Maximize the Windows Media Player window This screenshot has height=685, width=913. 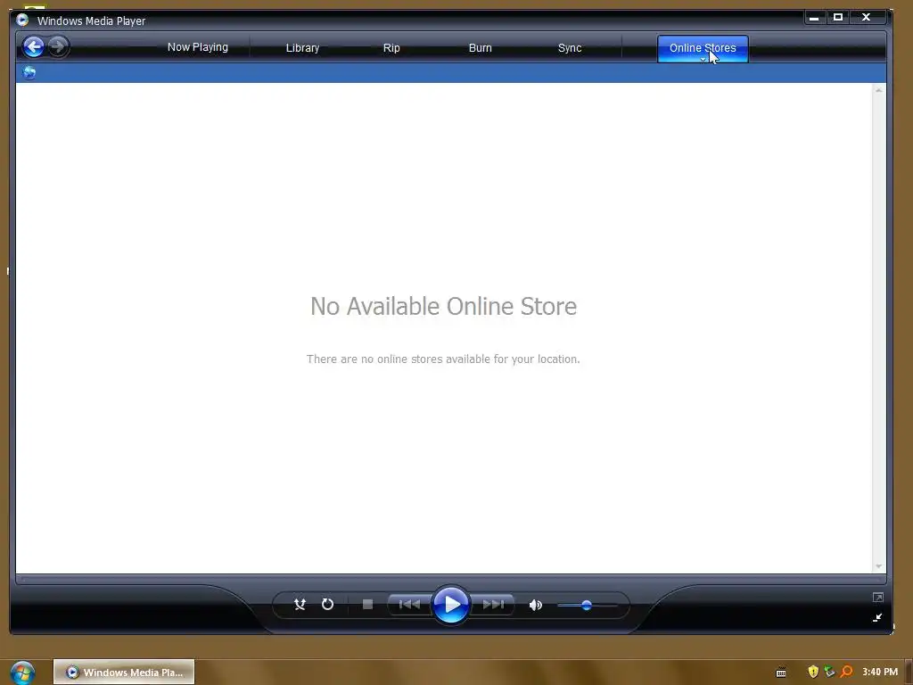pos(838,18)
